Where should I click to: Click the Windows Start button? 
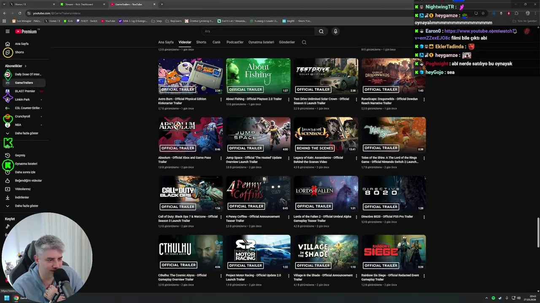(7, 298)
